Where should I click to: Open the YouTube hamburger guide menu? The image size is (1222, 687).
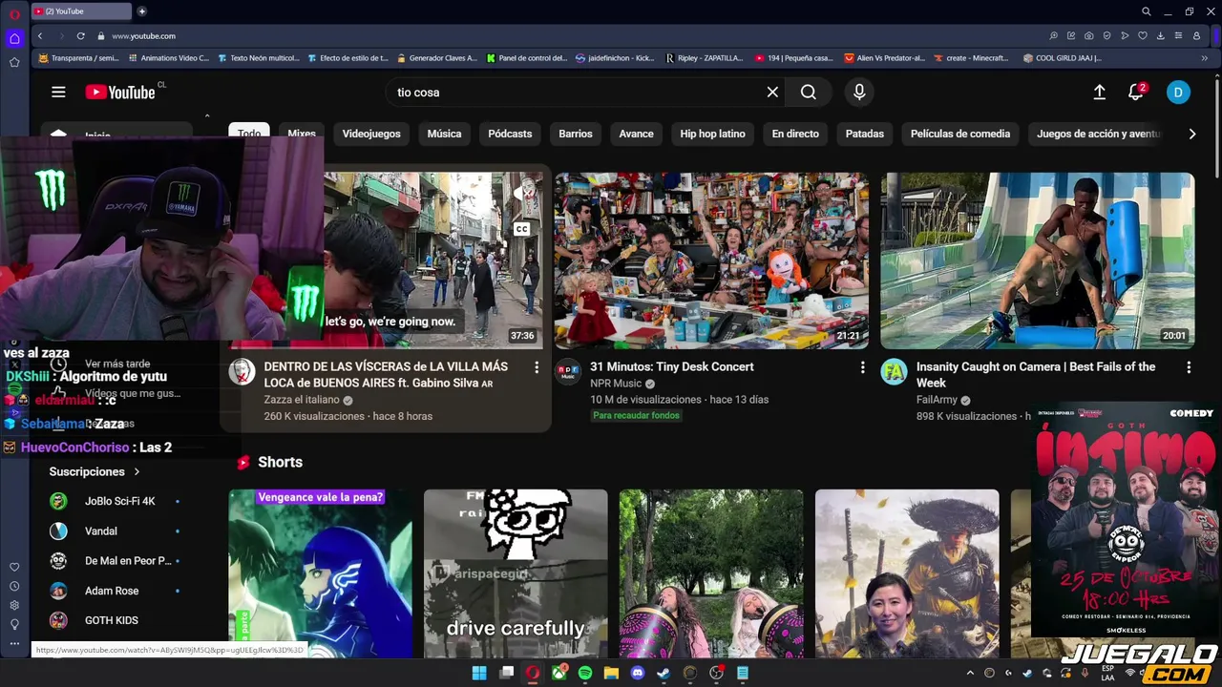point(58,92)
